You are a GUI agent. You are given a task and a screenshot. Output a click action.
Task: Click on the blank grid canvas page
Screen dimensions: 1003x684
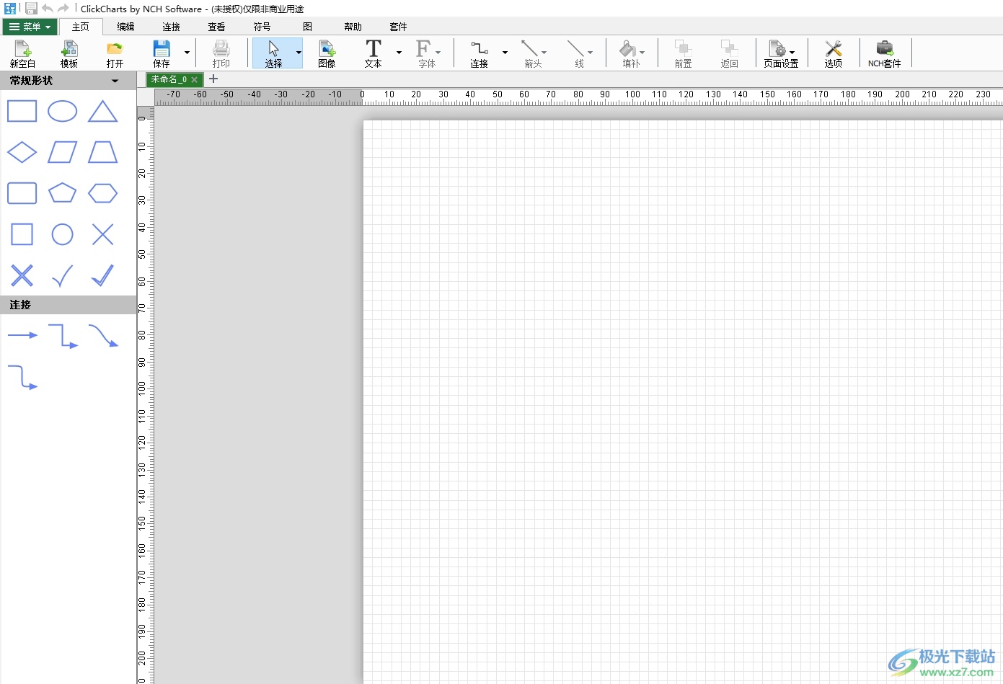[682, 401]
